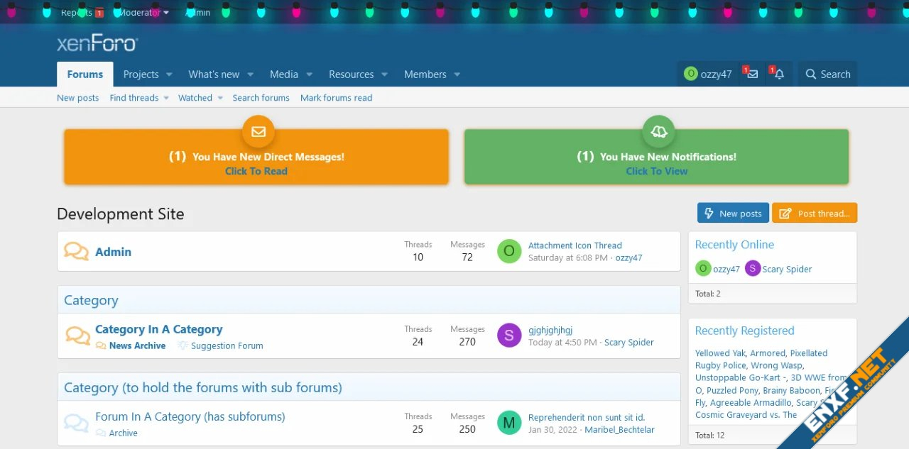Click the Post thread button
909x449 pixels.
(815, 214)
